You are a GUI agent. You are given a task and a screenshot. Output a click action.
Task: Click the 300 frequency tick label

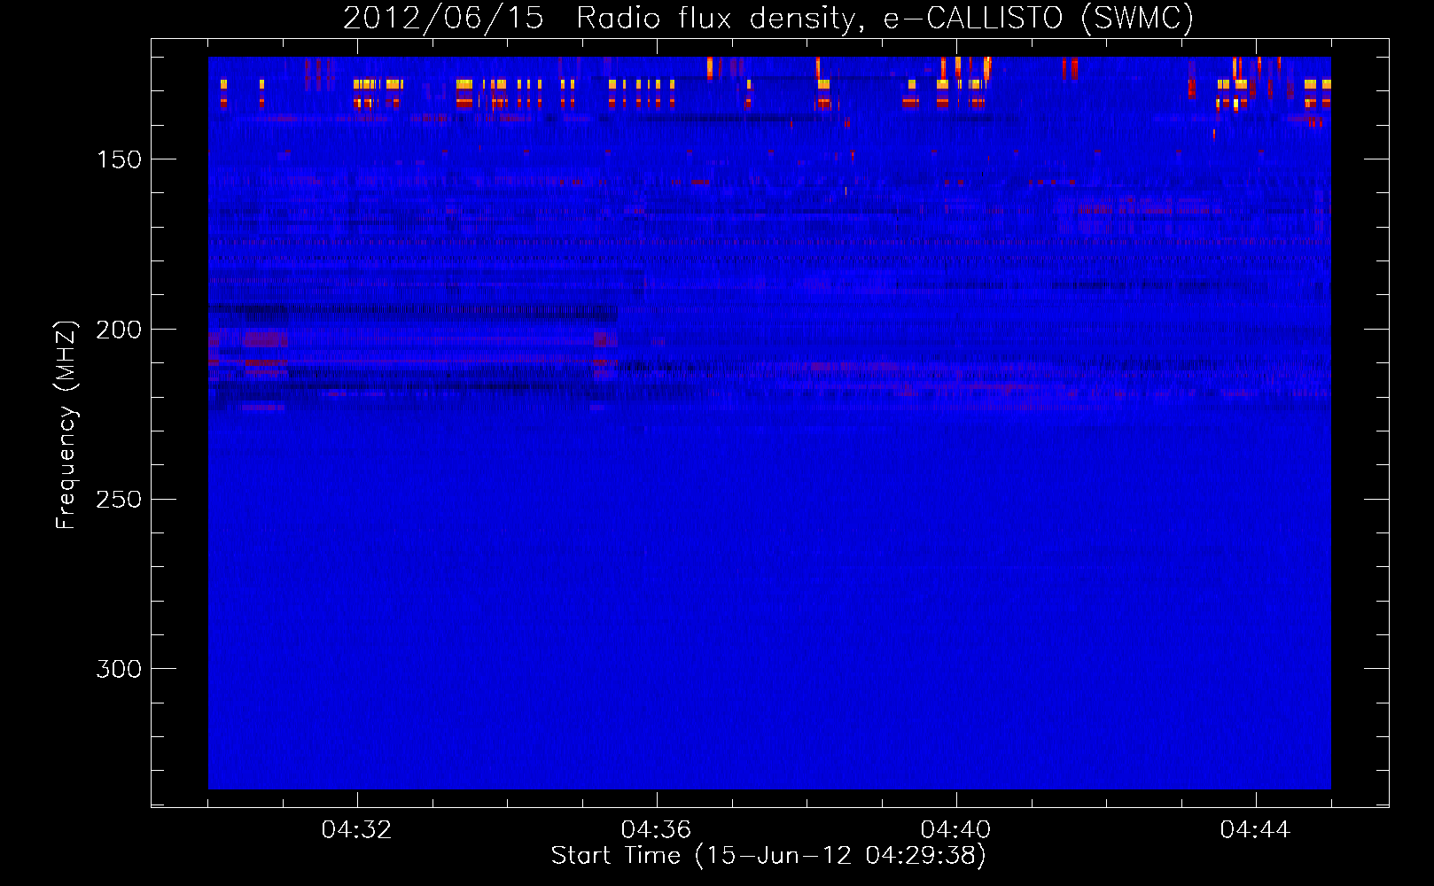(119, 669)
